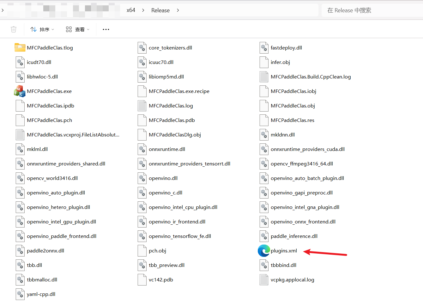The image size is (423, 306).
Task: Open the 排序 sort dropdown
Action: pyautogui.click(x=42, y=29)
